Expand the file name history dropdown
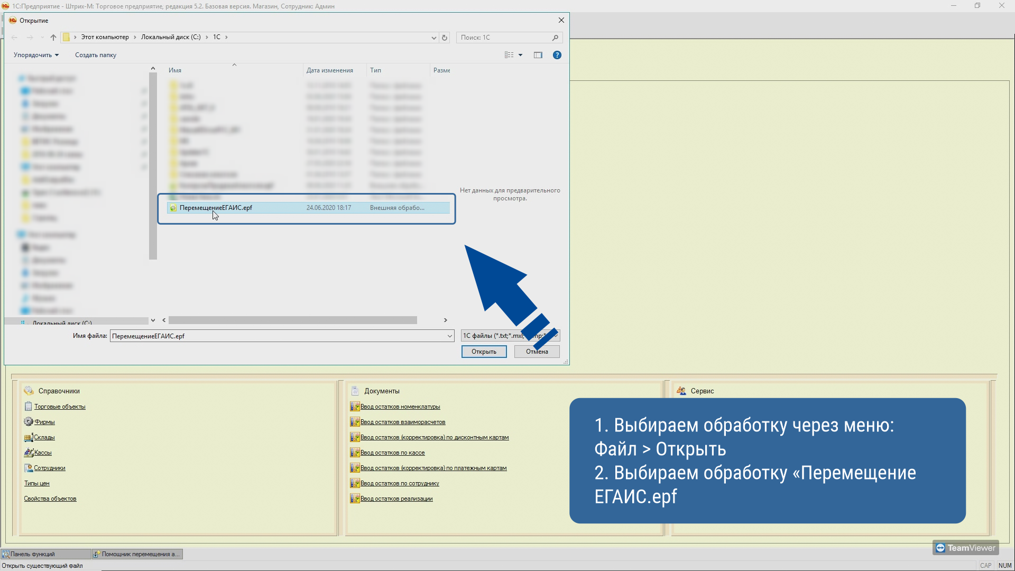This screenshot has width=1015, height=571. click(450, 336)
